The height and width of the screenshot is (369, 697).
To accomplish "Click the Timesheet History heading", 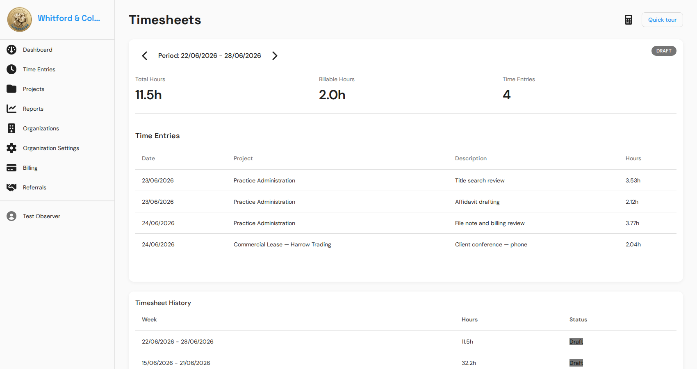I will [163, 303].
